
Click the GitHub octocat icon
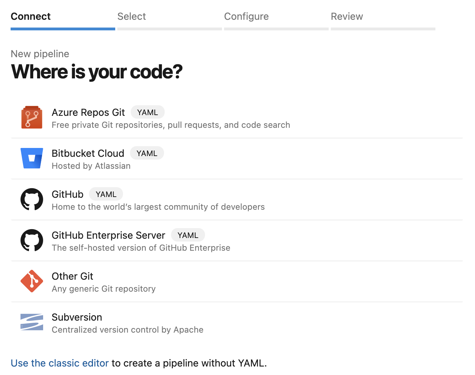(x=32, y=199)
